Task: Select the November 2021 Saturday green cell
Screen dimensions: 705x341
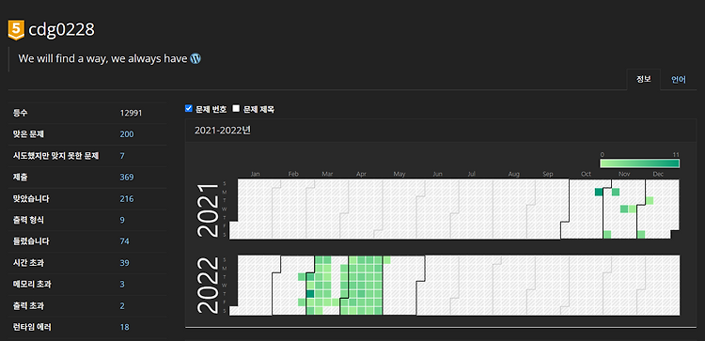Action: point(607,235)
